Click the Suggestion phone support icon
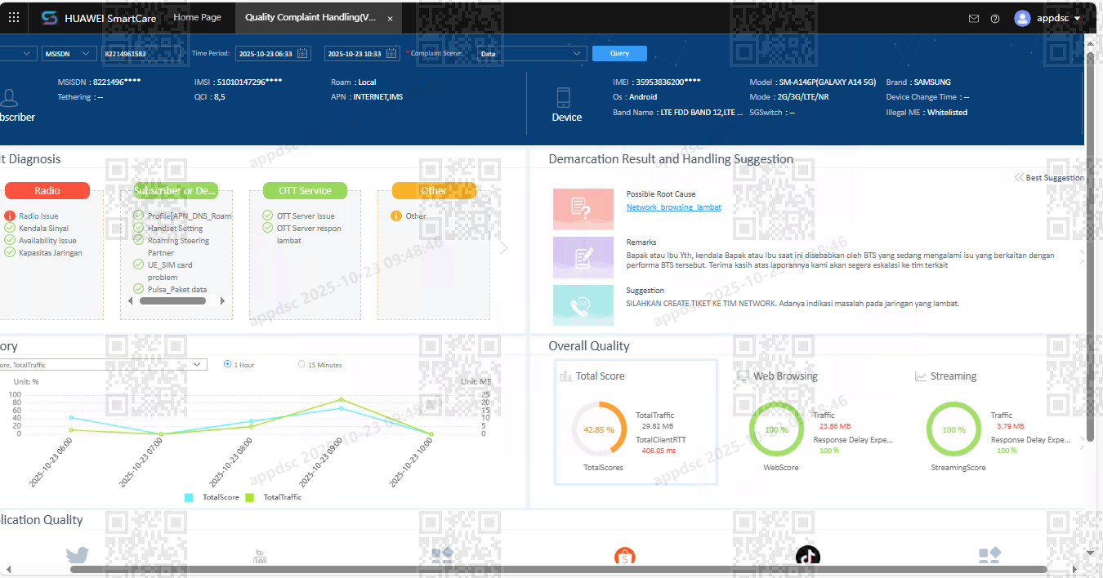 [x=583, y=305]
